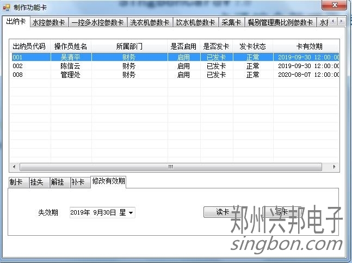Viewport: 352px width, 263px height.
Task: Select the 制卡 sub-tab
Action: click(16, 182)
